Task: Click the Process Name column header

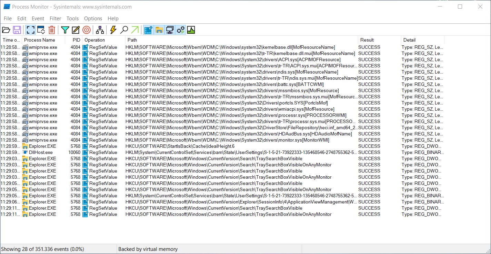Action: coord(40,40)
